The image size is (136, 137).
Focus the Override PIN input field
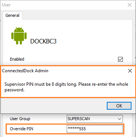point(95,129)
